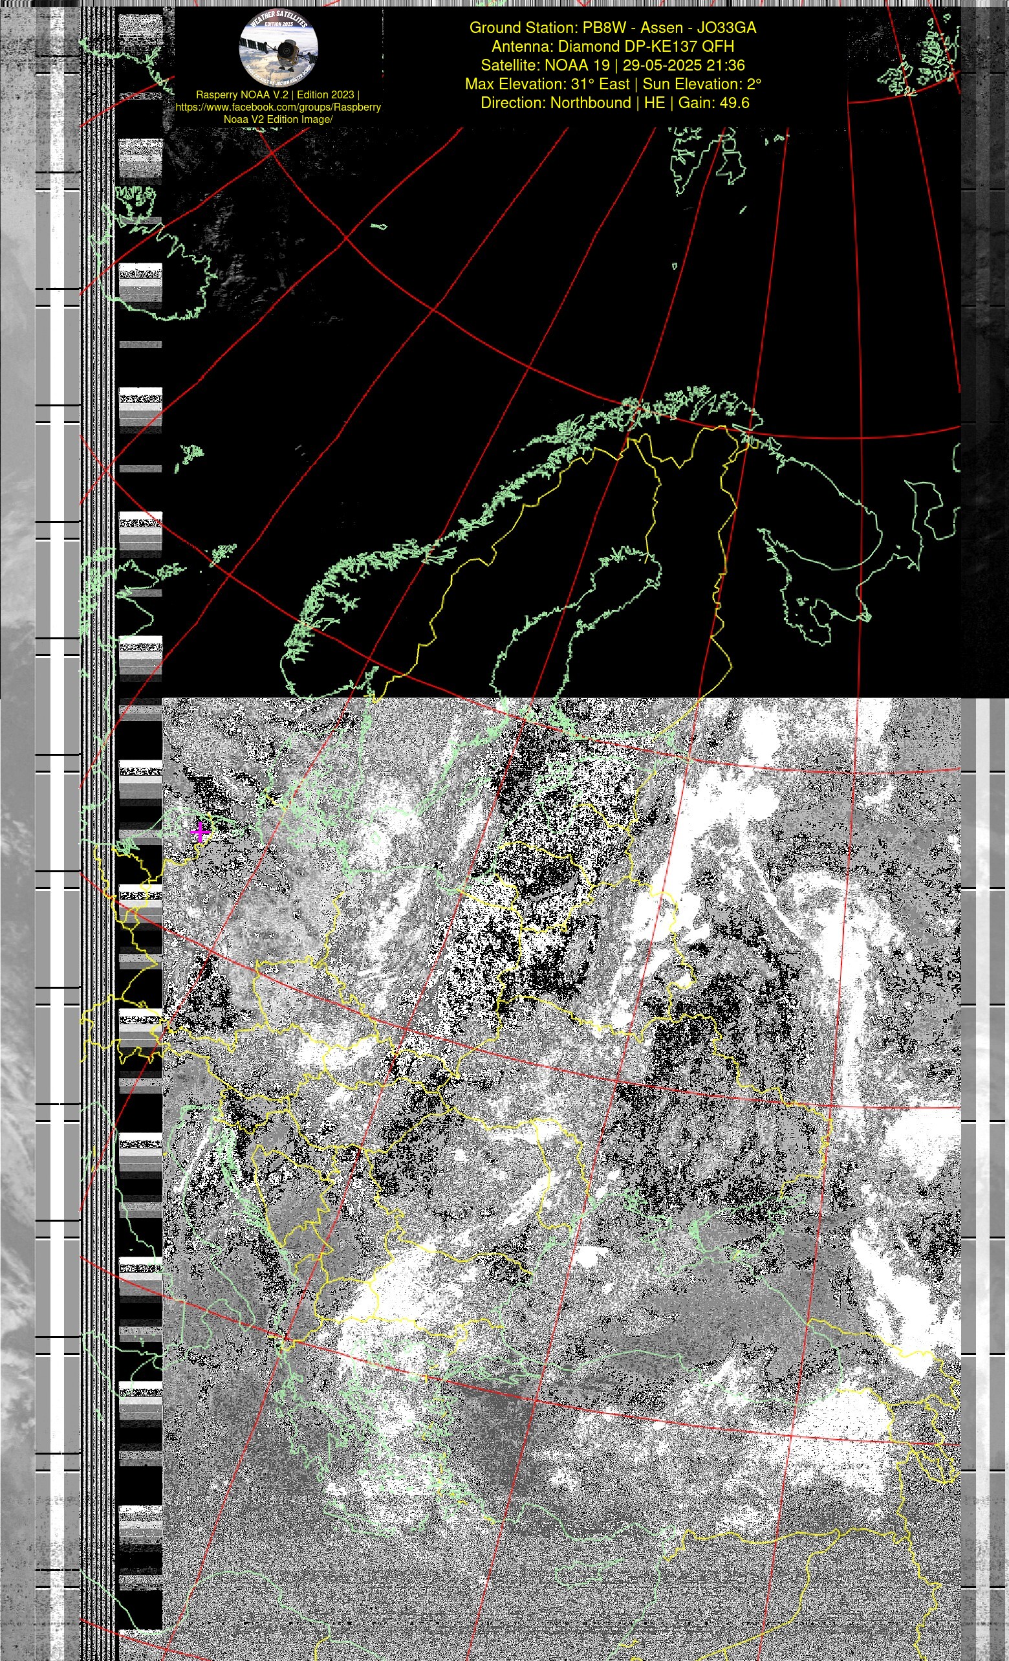Click the magenta ground station cross marker
1009x1661 pixels.
[x=199, y=832]
